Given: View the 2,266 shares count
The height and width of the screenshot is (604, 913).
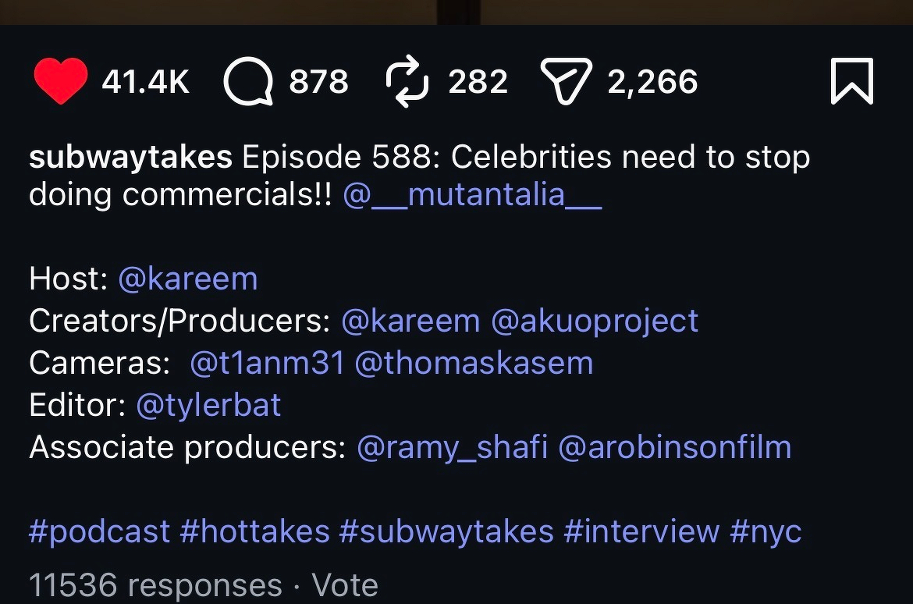Looking at the screenshot, I should coord(652,80).
